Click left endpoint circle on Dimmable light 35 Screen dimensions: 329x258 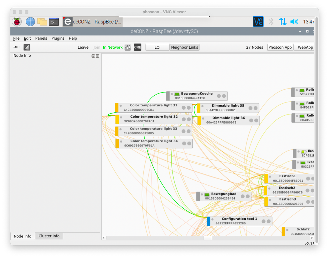[250, 108]
